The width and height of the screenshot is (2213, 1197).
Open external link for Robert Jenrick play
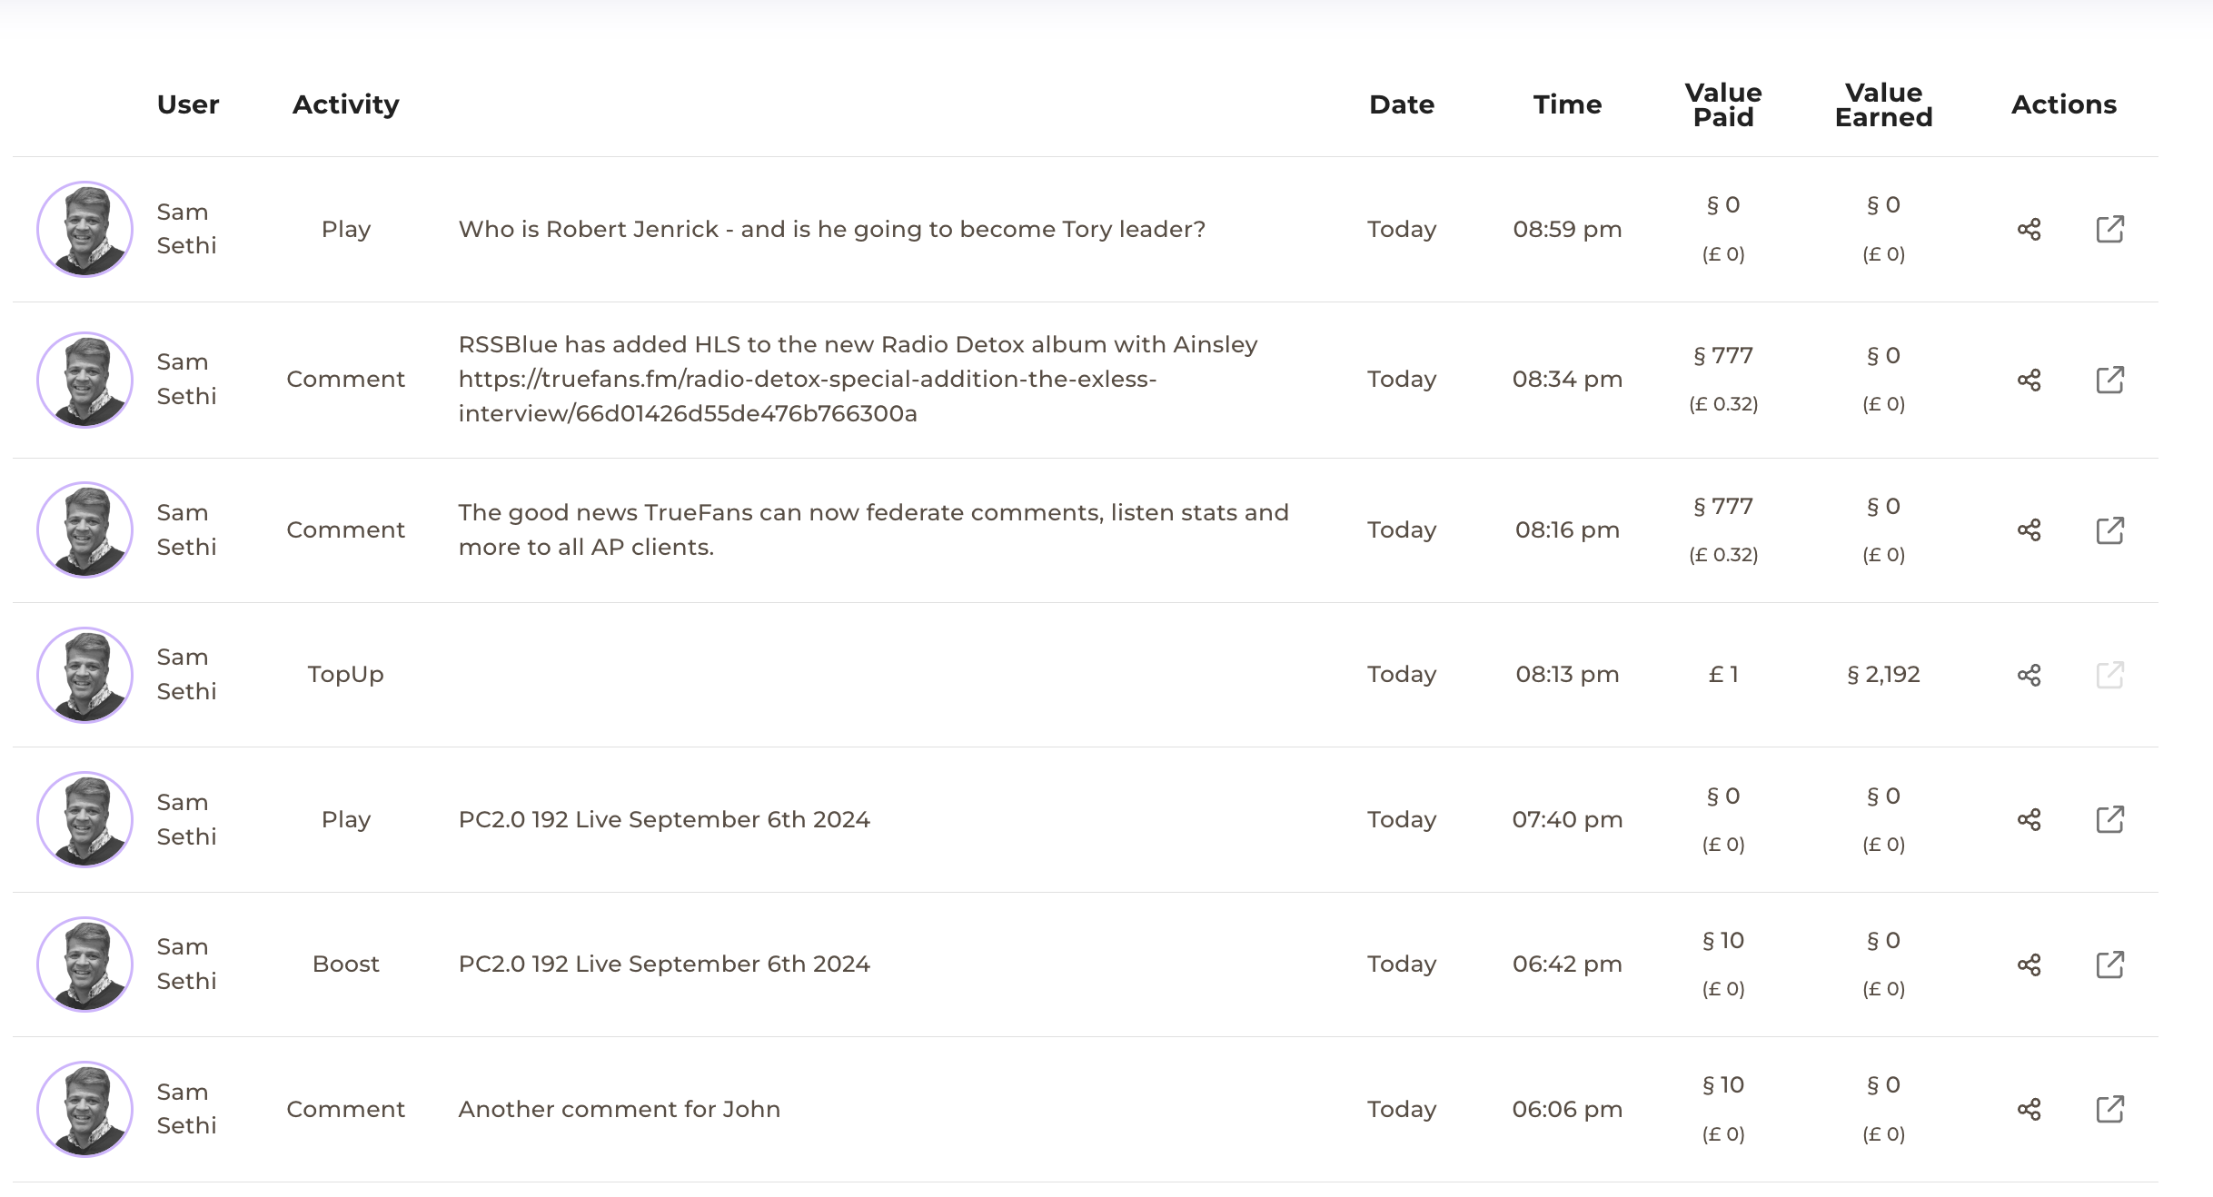(2109, 230)
